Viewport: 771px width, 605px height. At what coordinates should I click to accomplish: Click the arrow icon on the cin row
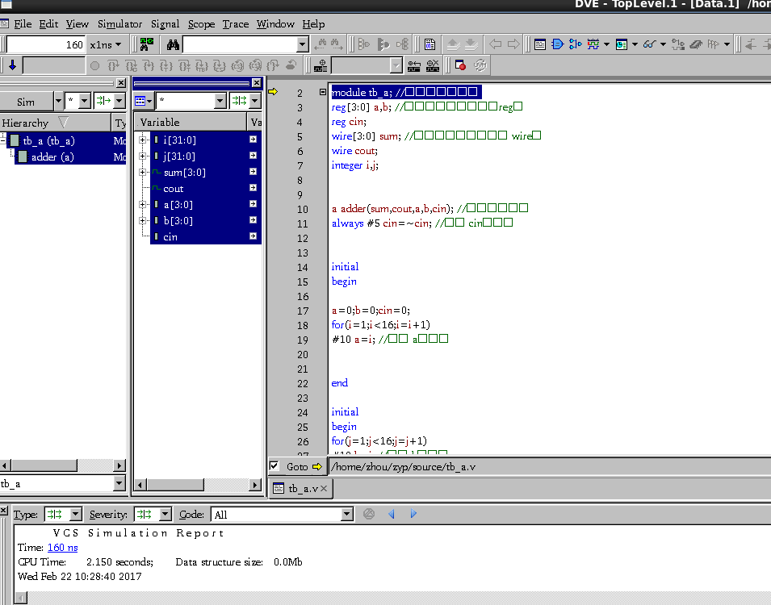(x=254, y=236)
